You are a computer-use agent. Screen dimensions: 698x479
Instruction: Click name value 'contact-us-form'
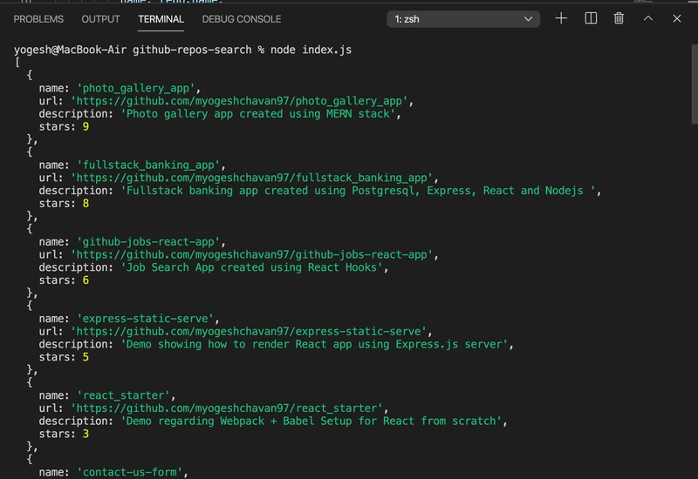[129, 472]
